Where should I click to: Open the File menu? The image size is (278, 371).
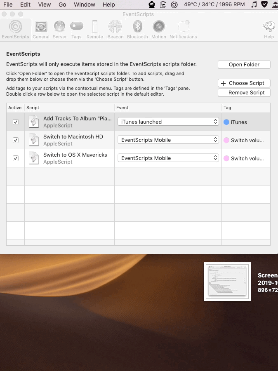[8, 5]
